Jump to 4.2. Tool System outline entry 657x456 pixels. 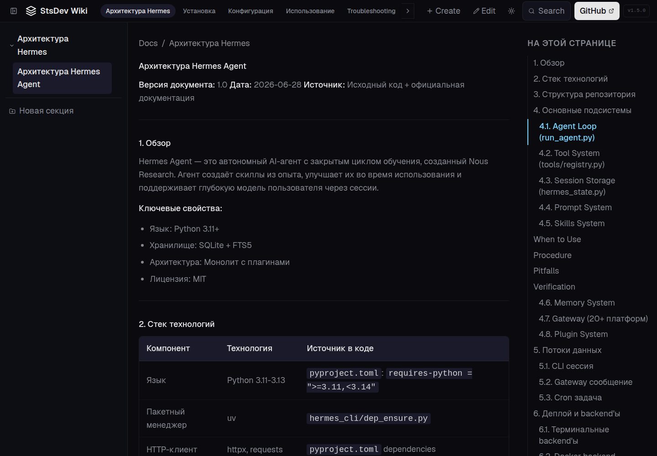[x=572, y=159]
